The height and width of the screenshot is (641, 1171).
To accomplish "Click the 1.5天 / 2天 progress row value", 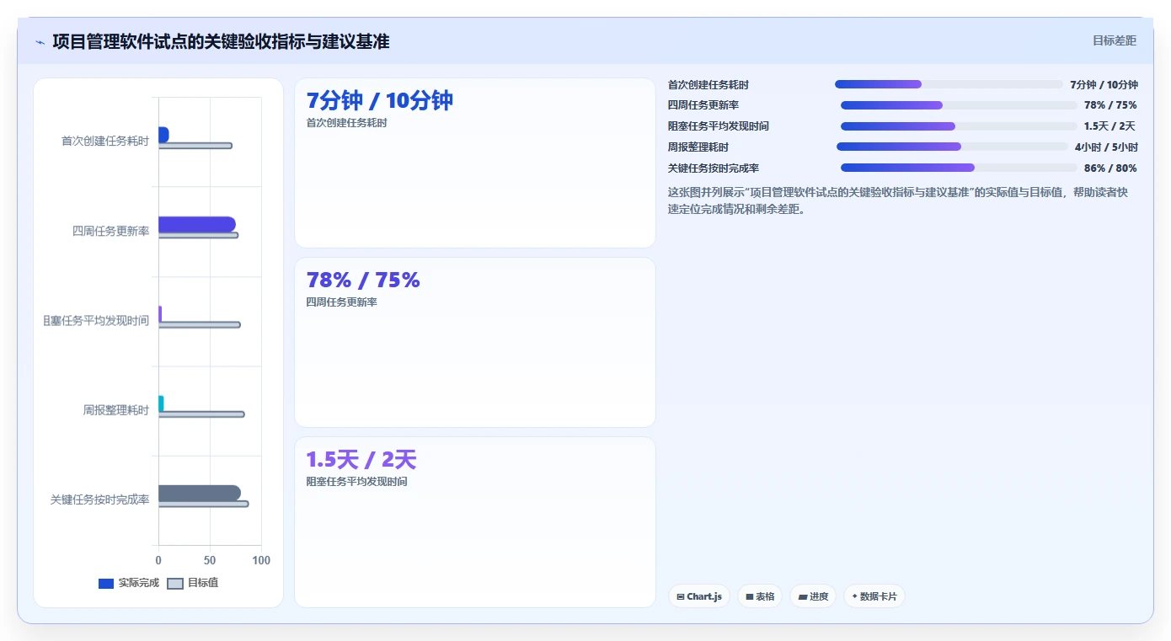I will (x=1110, y=126).
